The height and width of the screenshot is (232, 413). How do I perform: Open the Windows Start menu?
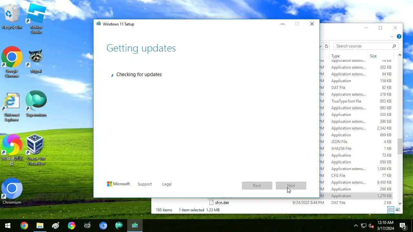point(8,226)
